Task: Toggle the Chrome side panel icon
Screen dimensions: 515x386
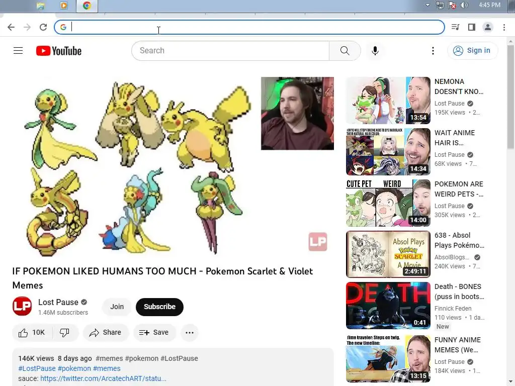Action: coord(472,27)
